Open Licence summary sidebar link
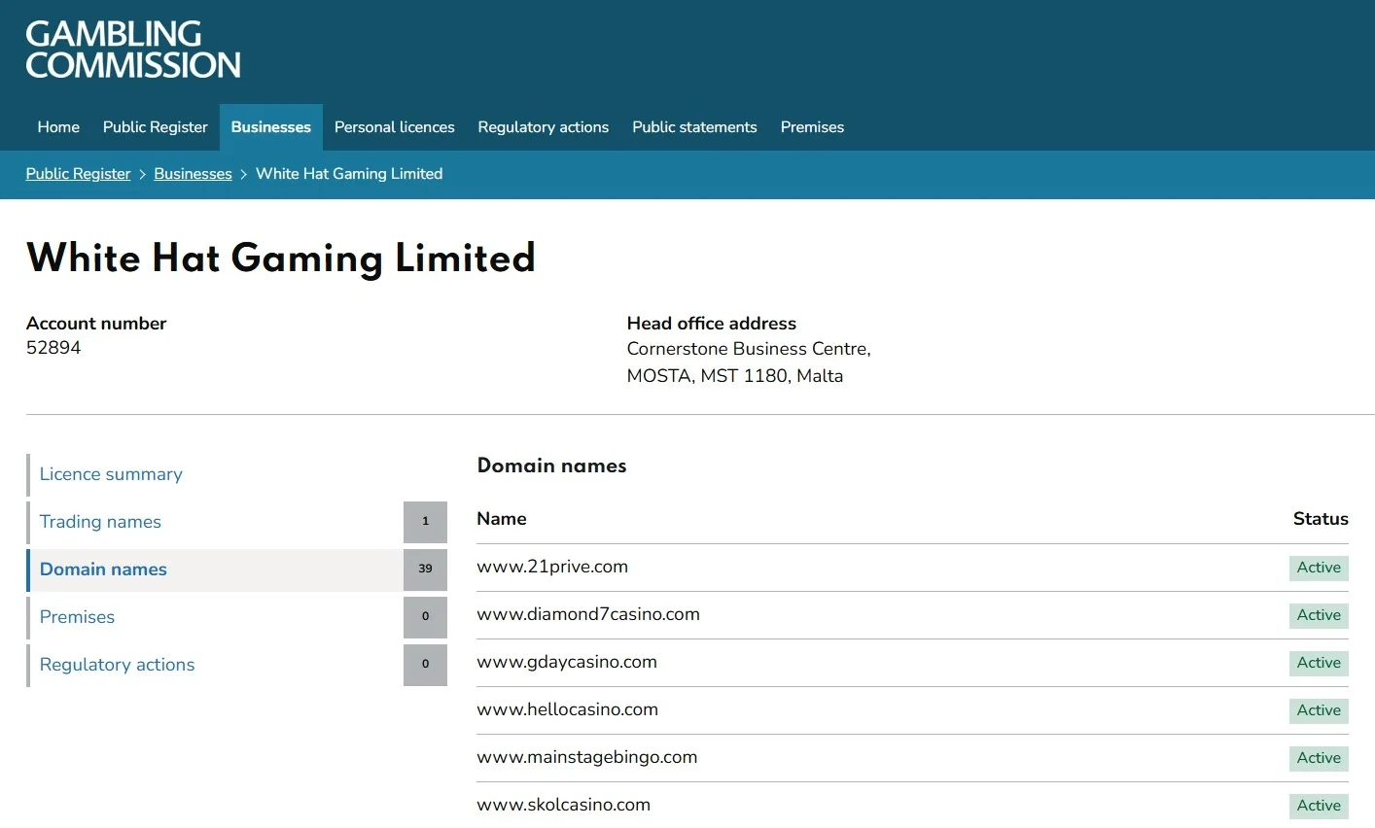The width and height of the screenshot is (1375, 828). coord(111,474)
